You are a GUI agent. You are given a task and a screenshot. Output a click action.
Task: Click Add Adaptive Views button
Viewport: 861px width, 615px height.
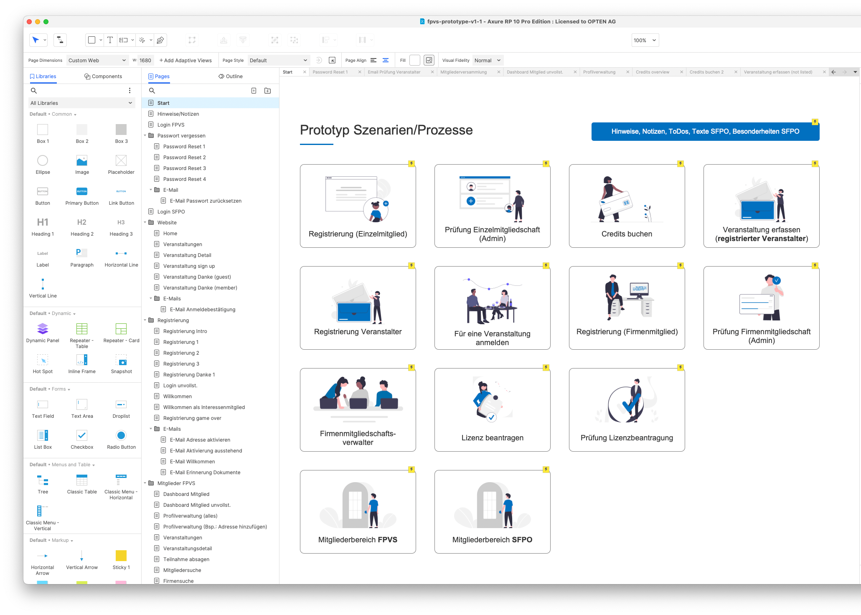click(x=185, y=60)
